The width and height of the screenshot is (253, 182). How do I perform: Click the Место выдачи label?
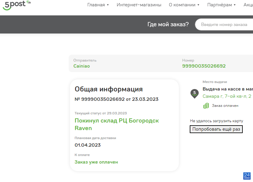click(215, 82)
